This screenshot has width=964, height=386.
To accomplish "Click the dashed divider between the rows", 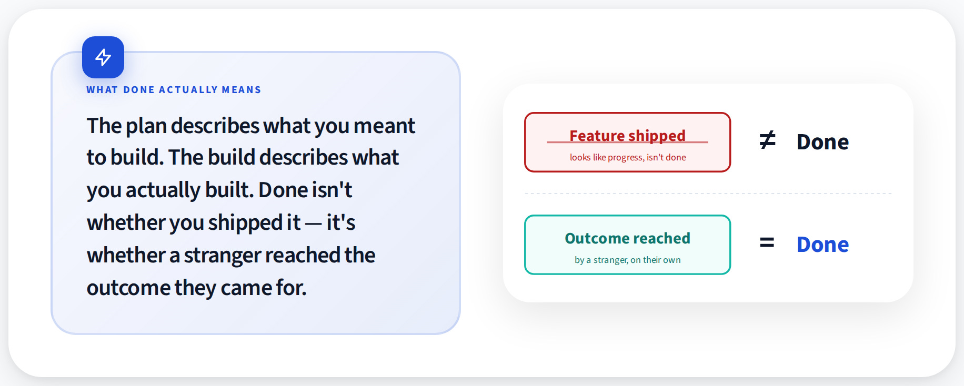I will click(x=708, y=194).
